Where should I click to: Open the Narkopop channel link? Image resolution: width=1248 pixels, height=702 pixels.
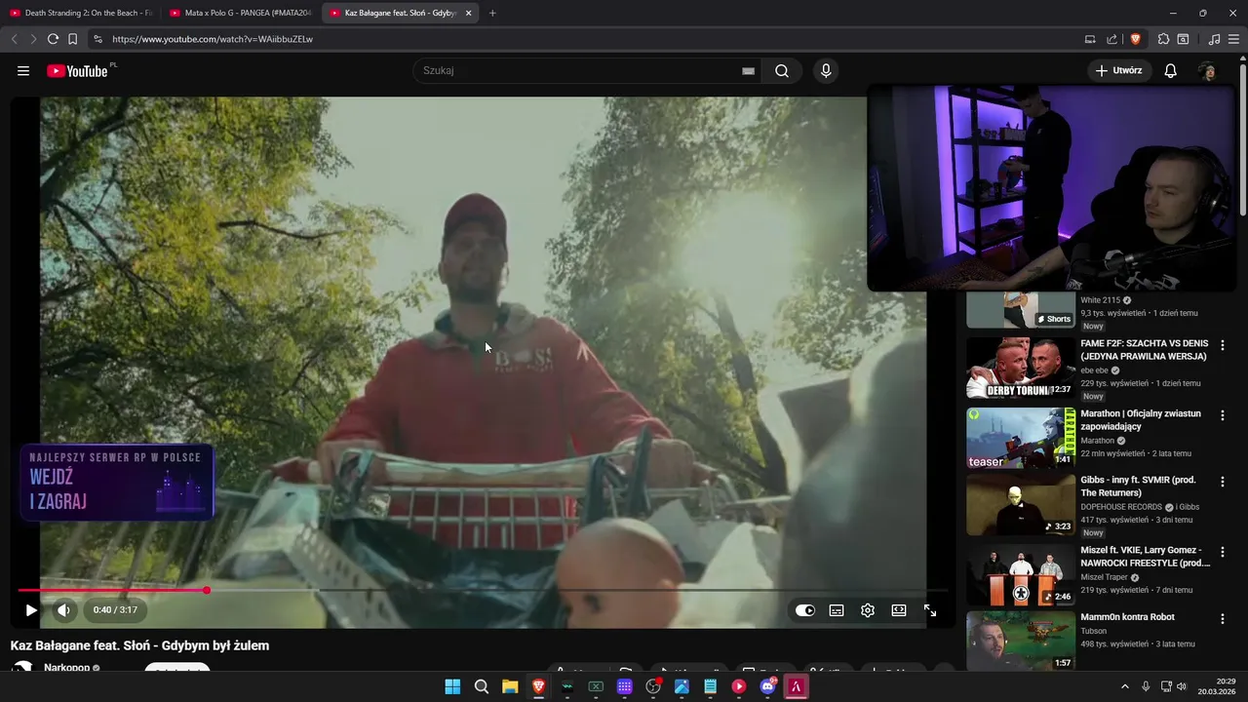point(66,668)
